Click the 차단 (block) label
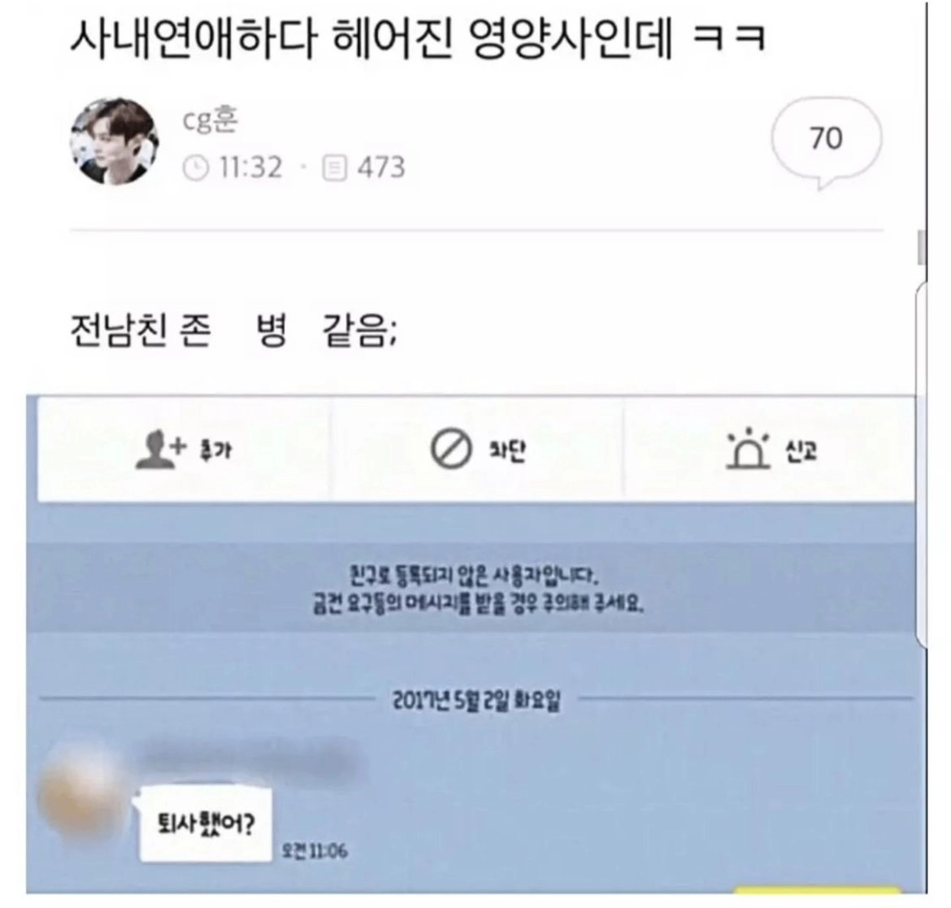Image resolution: width=951 pixels, height=908 pixels. 507,450
